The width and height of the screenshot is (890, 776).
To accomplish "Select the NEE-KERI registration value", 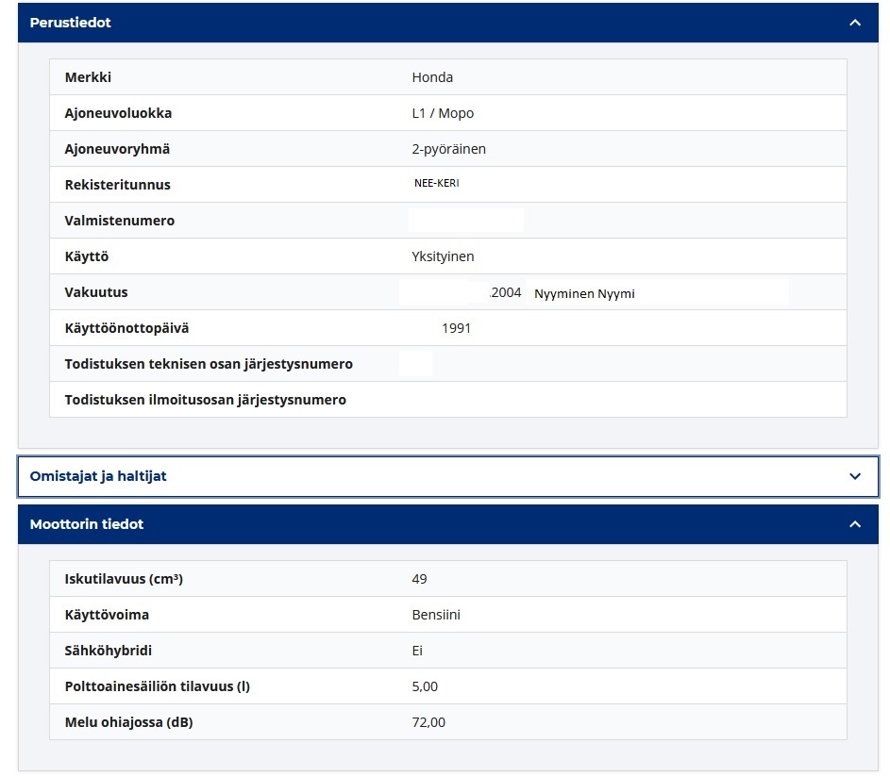I will pos(436,183).
